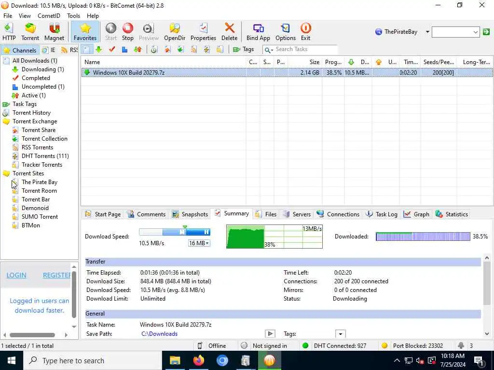Expand the torrent search combo box
Screen dimensions: 494x370
(475, 32)
